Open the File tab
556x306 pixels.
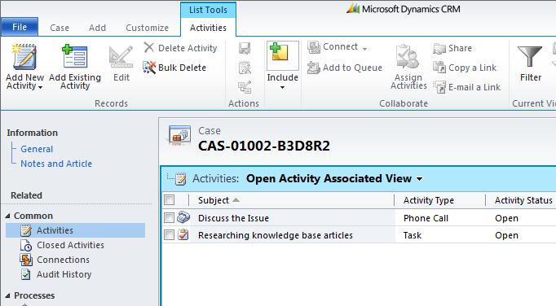click(x=20, y=27)
